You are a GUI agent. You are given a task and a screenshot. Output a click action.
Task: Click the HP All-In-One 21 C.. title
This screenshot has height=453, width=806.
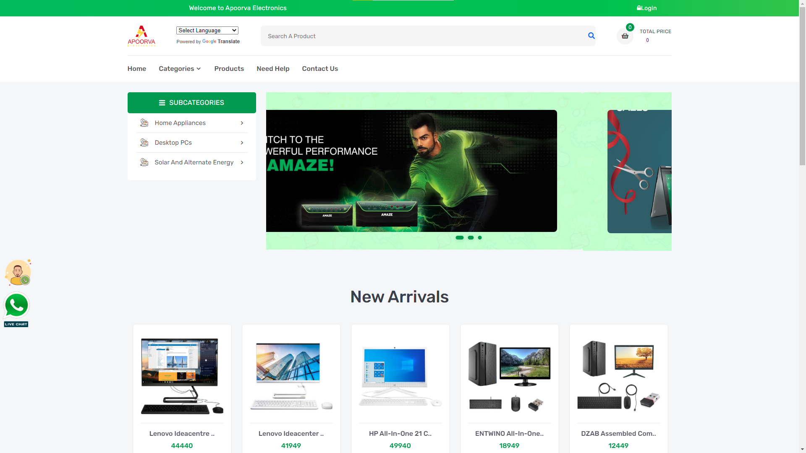tap(400, 434)
